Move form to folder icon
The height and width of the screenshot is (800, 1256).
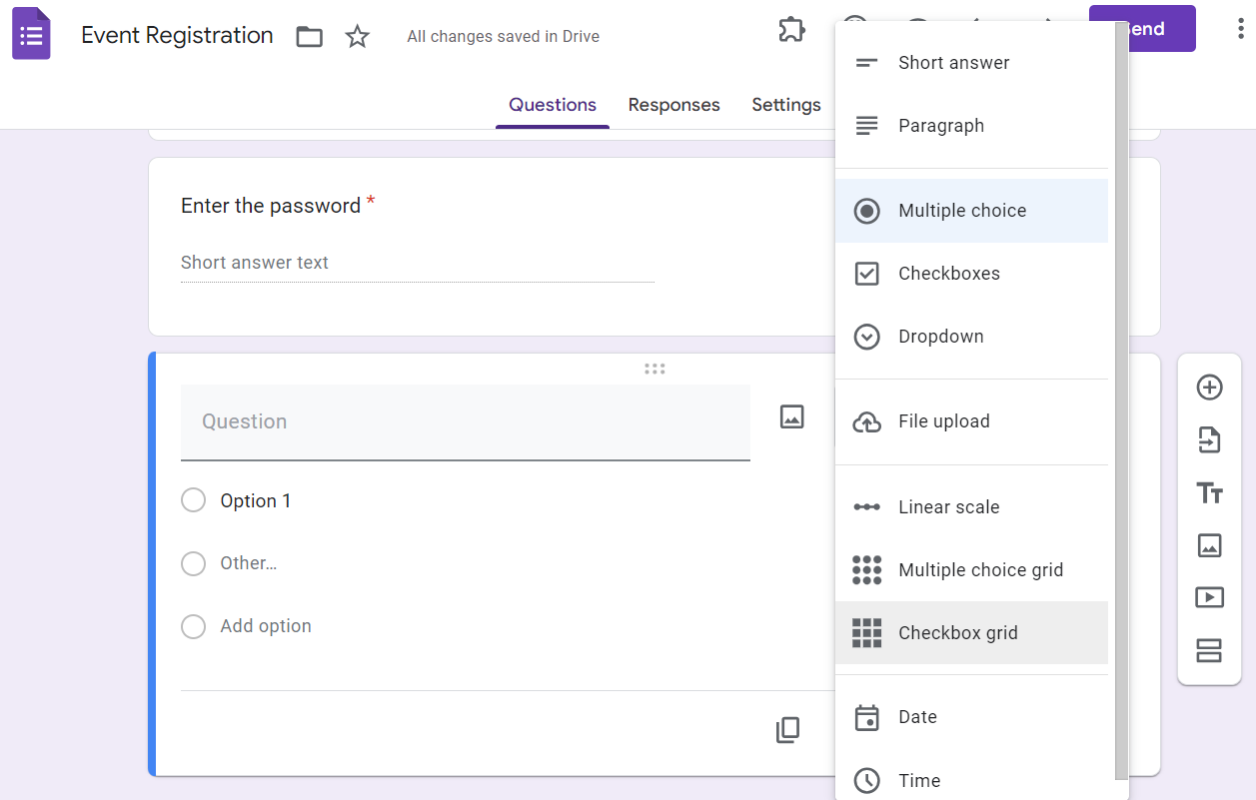tap(310, 37)
